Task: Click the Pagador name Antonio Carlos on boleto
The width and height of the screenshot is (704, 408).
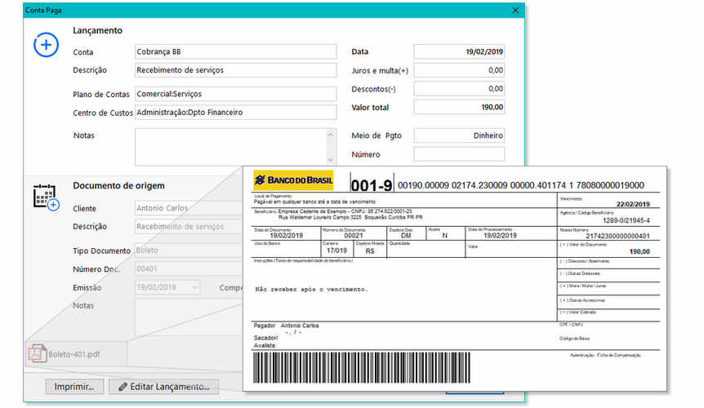Action: [x=300, y=326]
